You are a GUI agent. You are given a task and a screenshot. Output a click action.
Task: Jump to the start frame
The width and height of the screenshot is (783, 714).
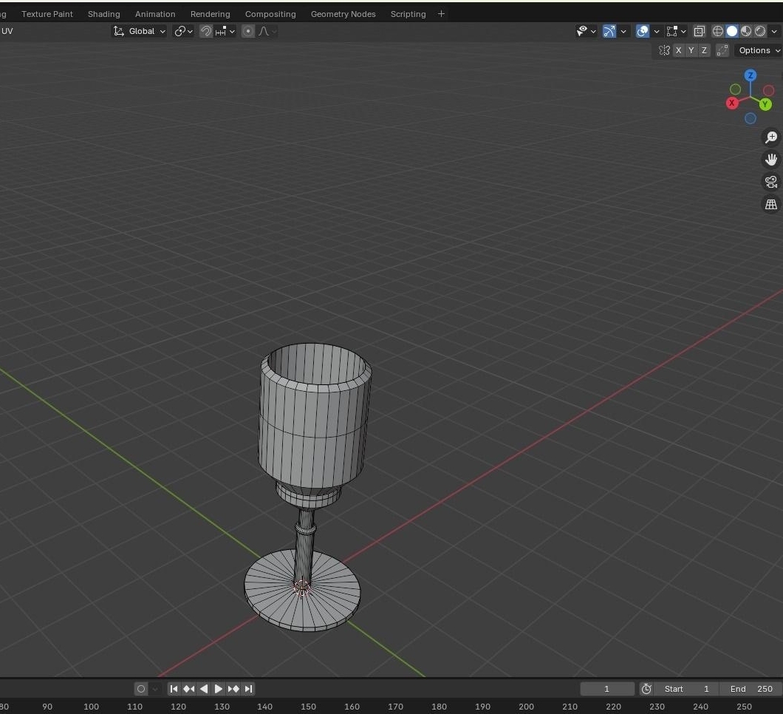pyautogui.click(x=174, y=689)
